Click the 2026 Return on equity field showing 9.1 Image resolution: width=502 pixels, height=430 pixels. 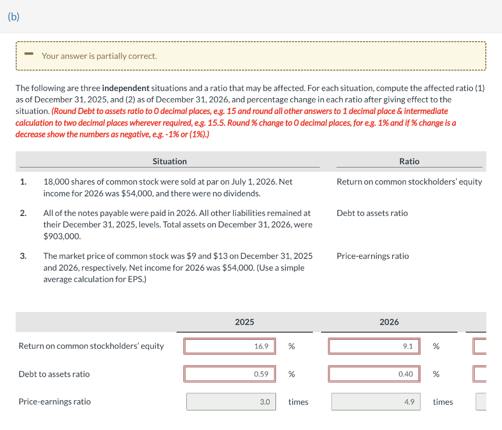pyautogui.click(x=374, y=346)
